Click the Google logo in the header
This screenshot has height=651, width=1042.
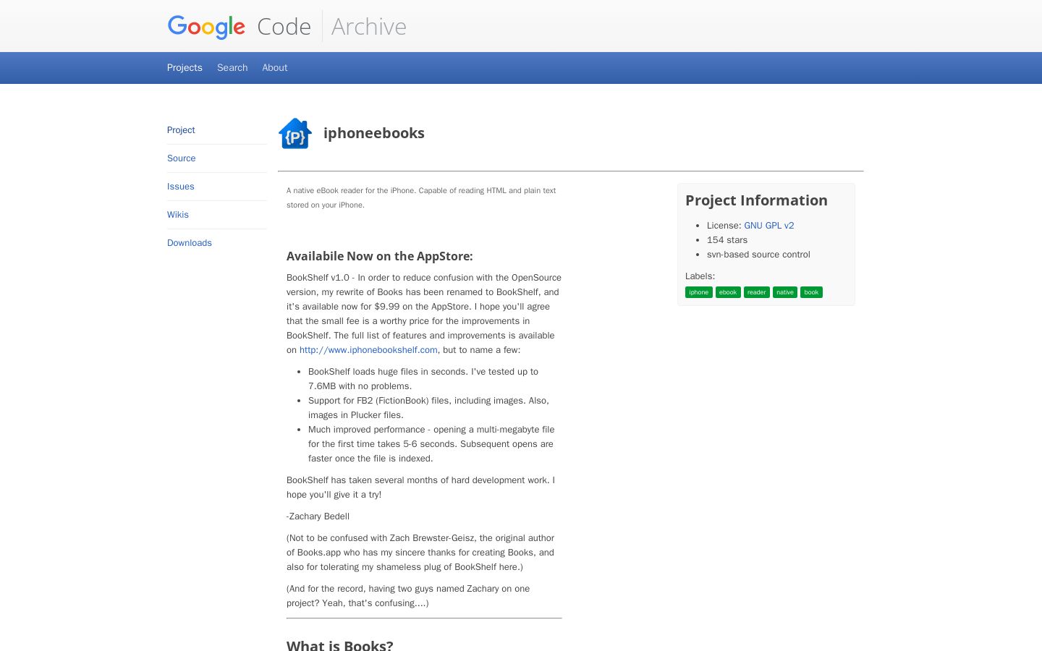(x=206, y=27)
